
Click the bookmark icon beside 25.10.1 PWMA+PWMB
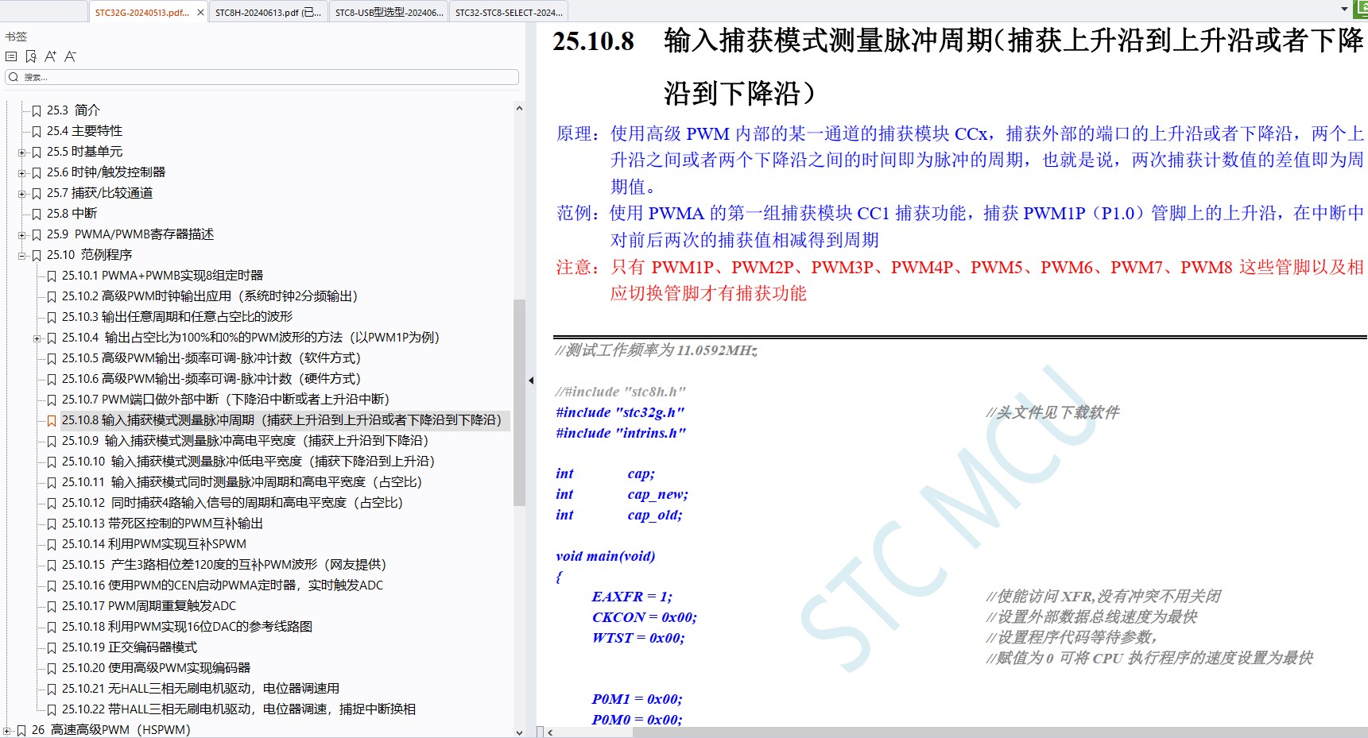pos(52,276)
